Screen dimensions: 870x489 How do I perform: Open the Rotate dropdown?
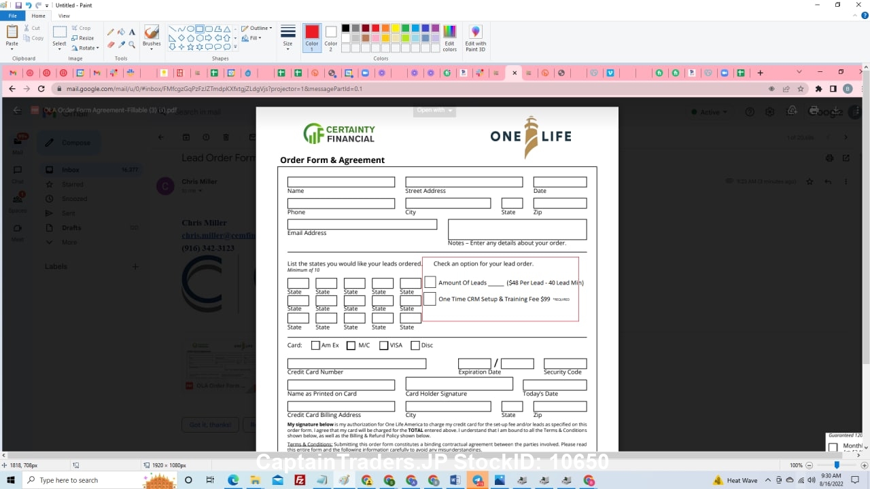click(86, 48)
